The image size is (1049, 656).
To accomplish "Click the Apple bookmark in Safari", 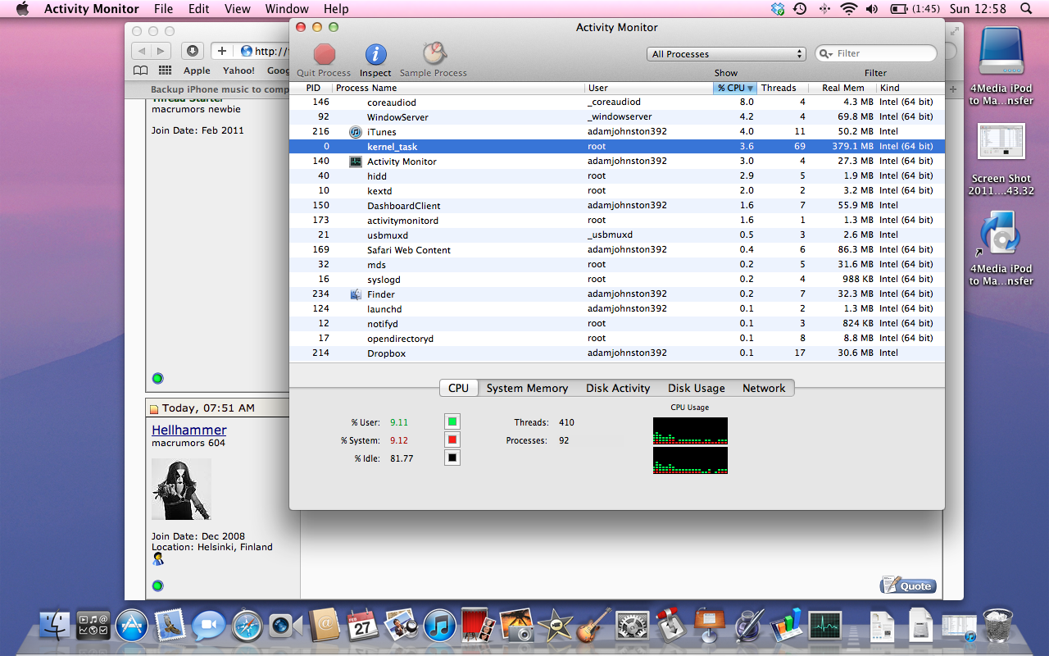I will click(x=197, y=71).
